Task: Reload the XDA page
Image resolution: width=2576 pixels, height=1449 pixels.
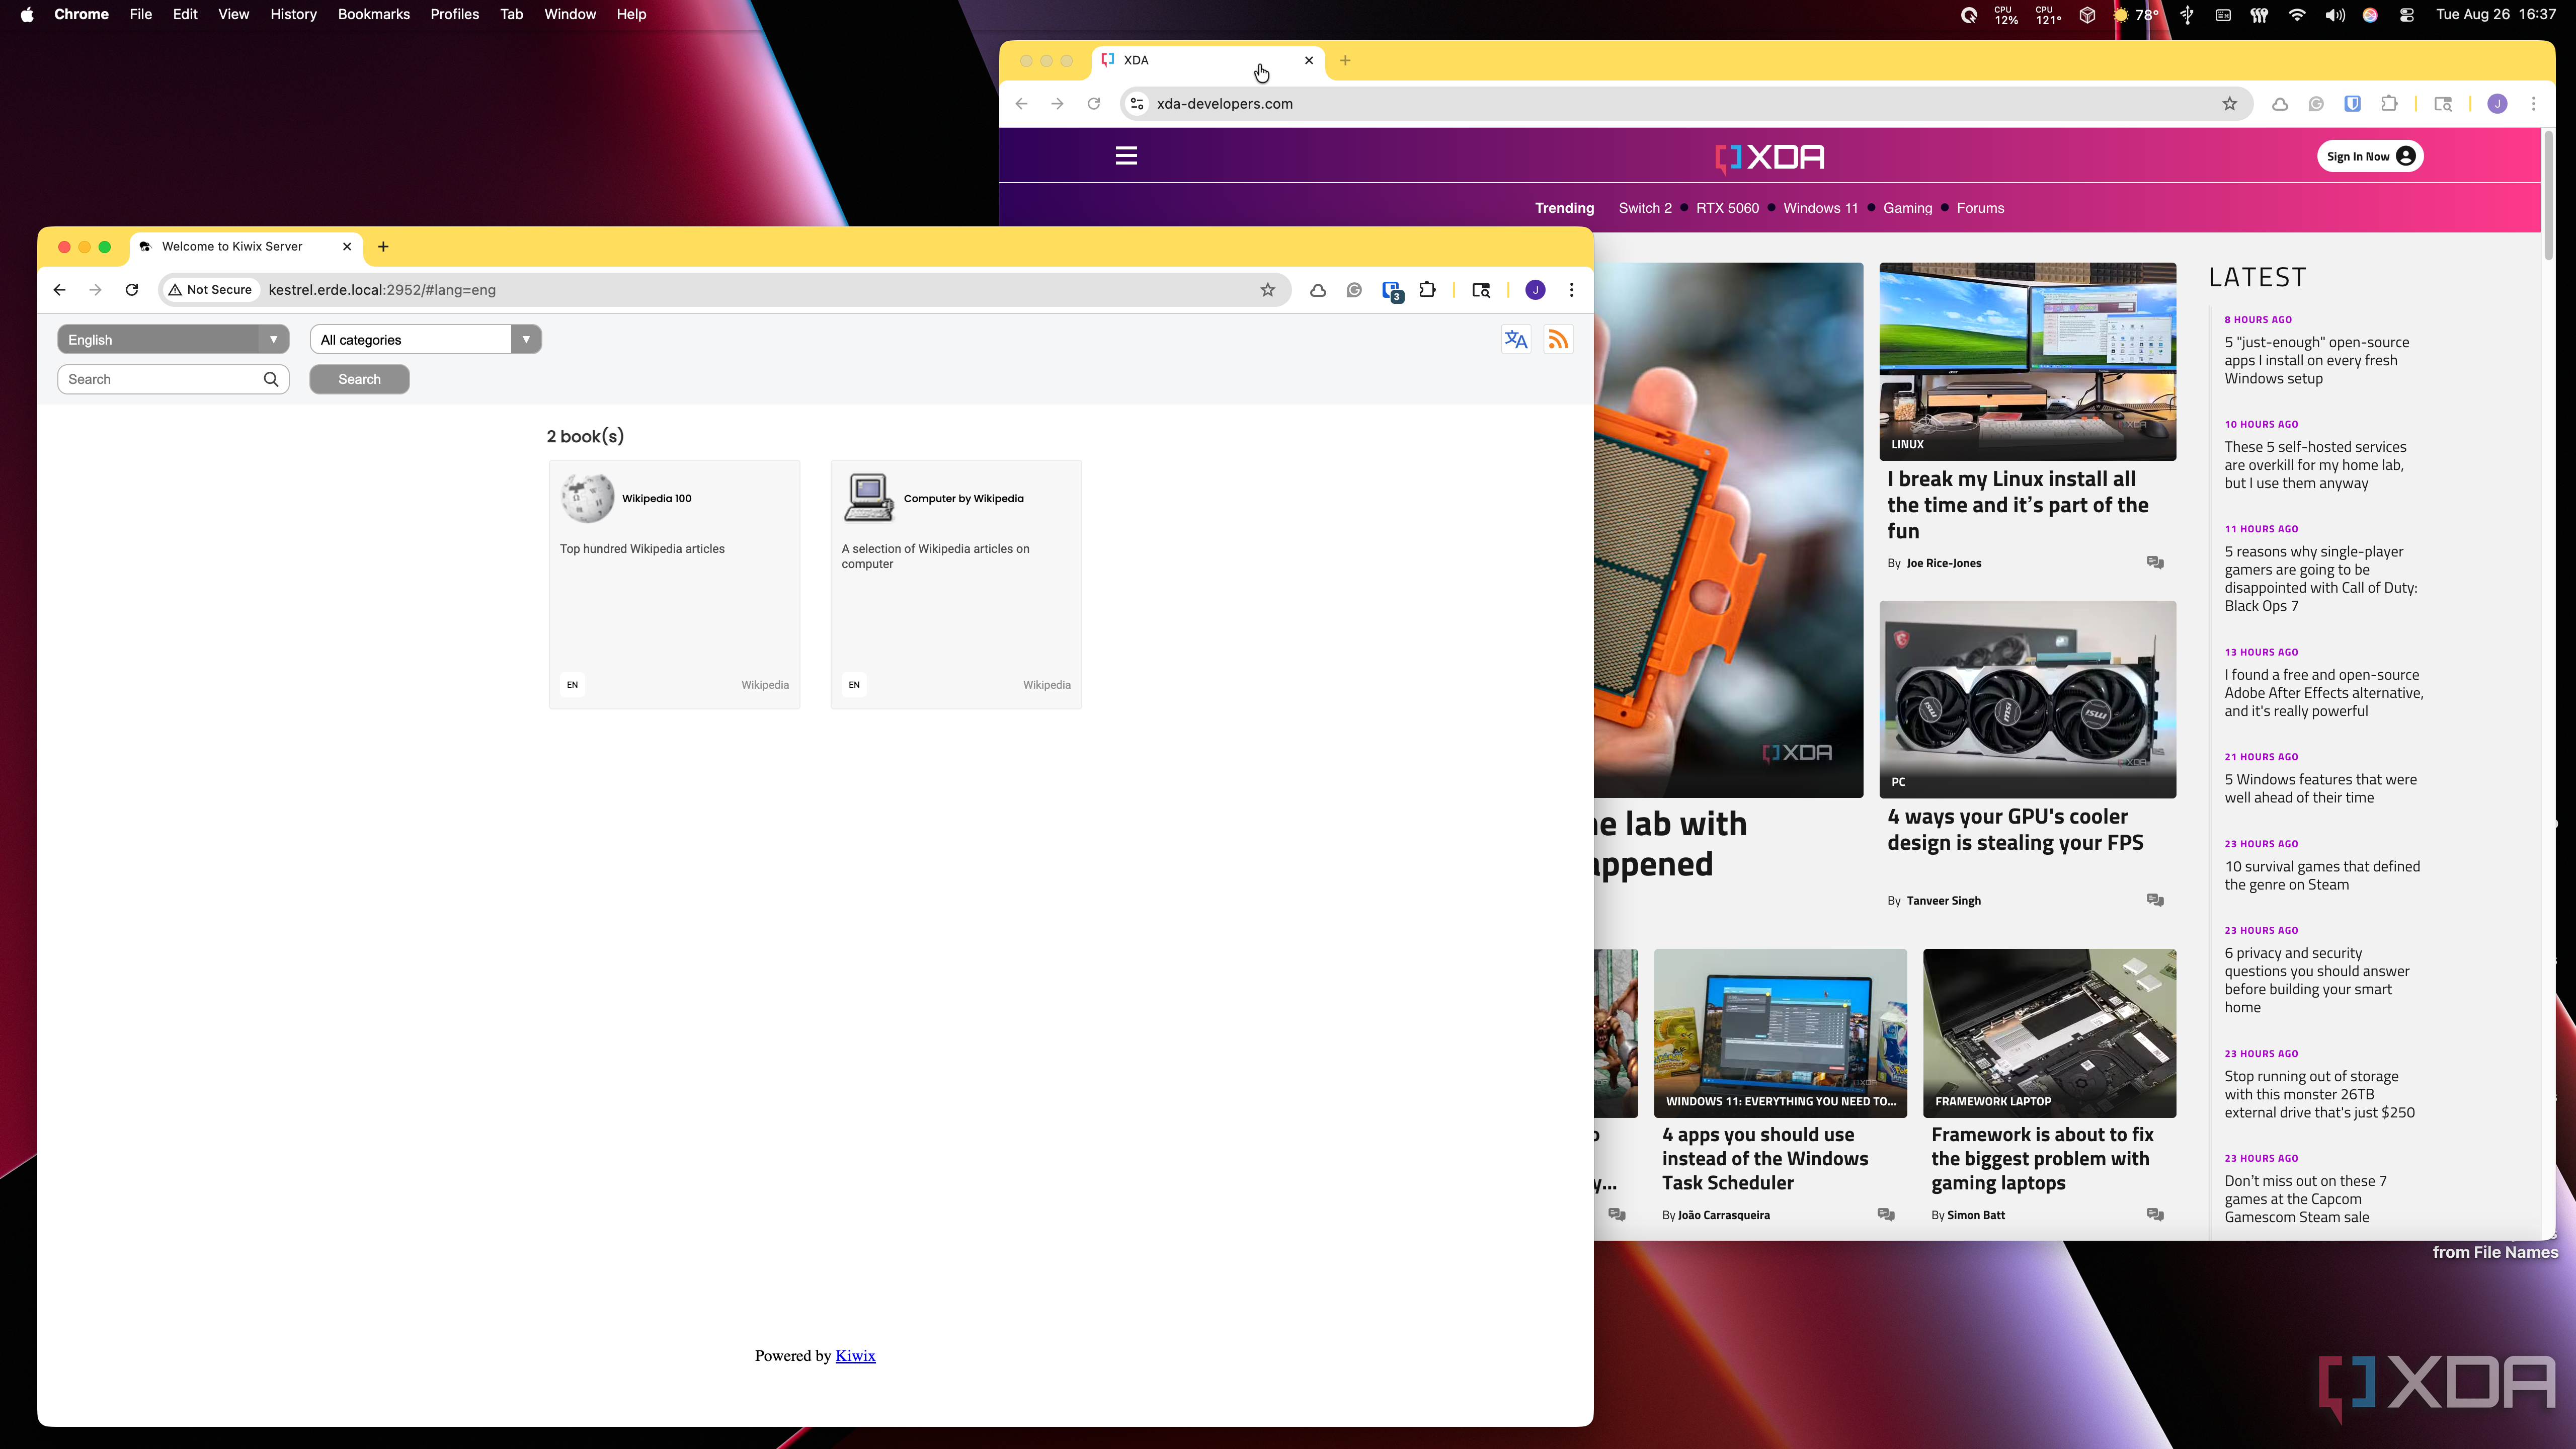Action: click(x=1094, y=104)
